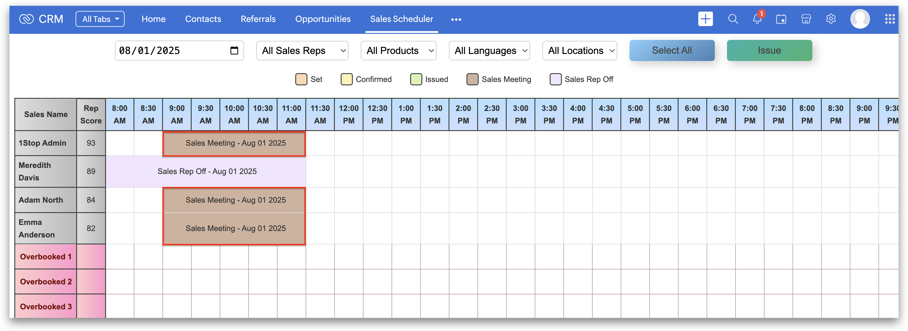Click the plus create-new icon
This screenshot has height=331, width=908.
point(705,19)
